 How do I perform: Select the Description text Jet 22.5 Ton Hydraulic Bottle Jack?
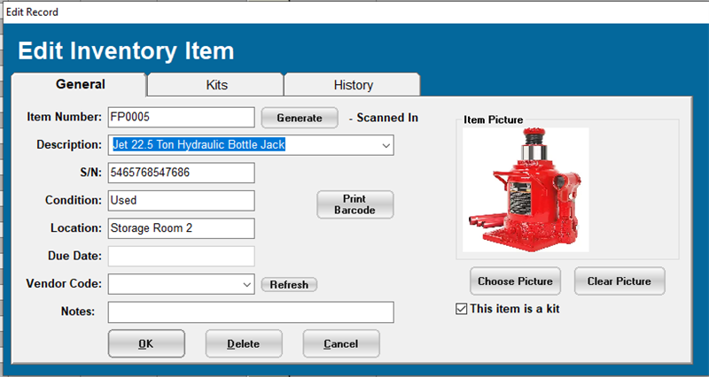click(199, 145)
